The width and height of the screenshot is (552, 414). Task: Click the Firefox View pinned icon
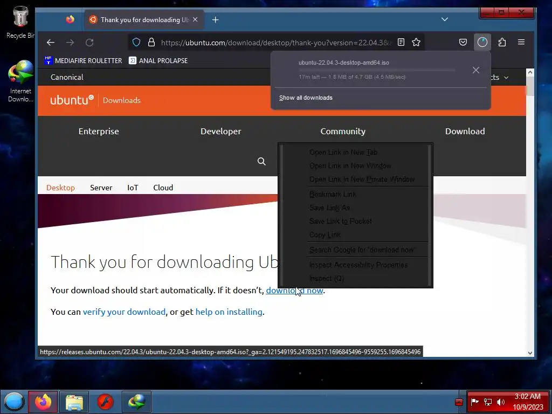pos(70,19)
